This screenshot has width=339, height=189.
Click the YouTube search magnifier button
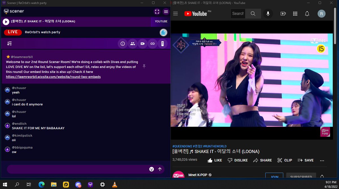(253, 14)
